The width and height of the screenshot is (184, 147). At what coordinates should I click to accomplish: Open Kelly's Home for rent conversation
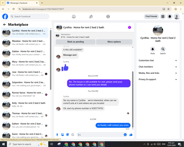click(x=25, y=105)
